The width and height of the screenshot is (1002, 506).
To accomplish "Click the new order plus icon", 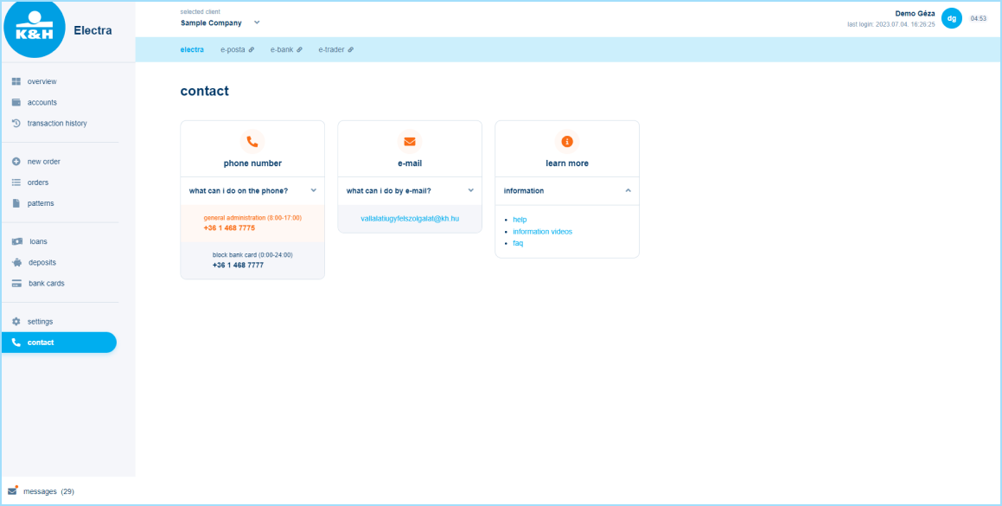I will (15, 161).
